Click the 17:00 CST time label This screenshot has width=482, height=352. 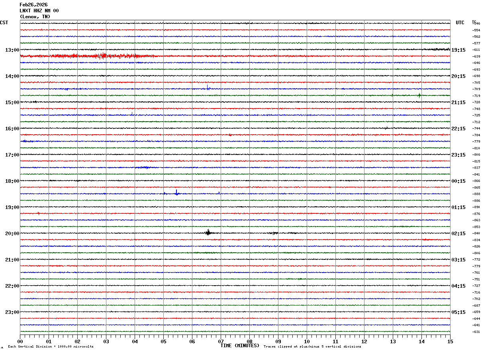12,155
